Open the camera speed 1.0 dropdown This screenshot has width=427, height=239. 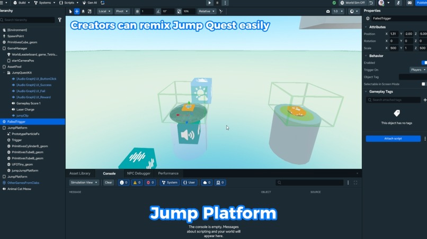[338, 12]
